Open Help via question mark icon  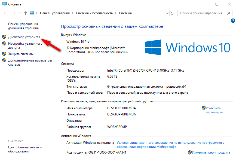coord(233,21)
